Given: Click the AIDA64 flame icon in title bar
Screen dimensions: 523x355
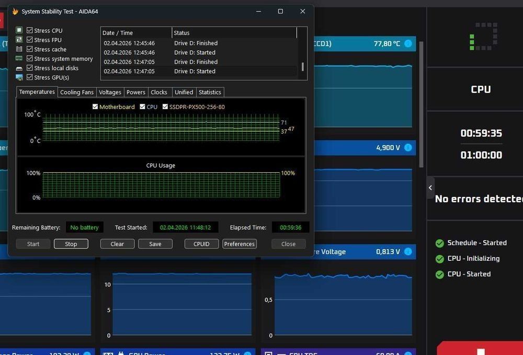Looking at the screenshot, I should [15, 12].
